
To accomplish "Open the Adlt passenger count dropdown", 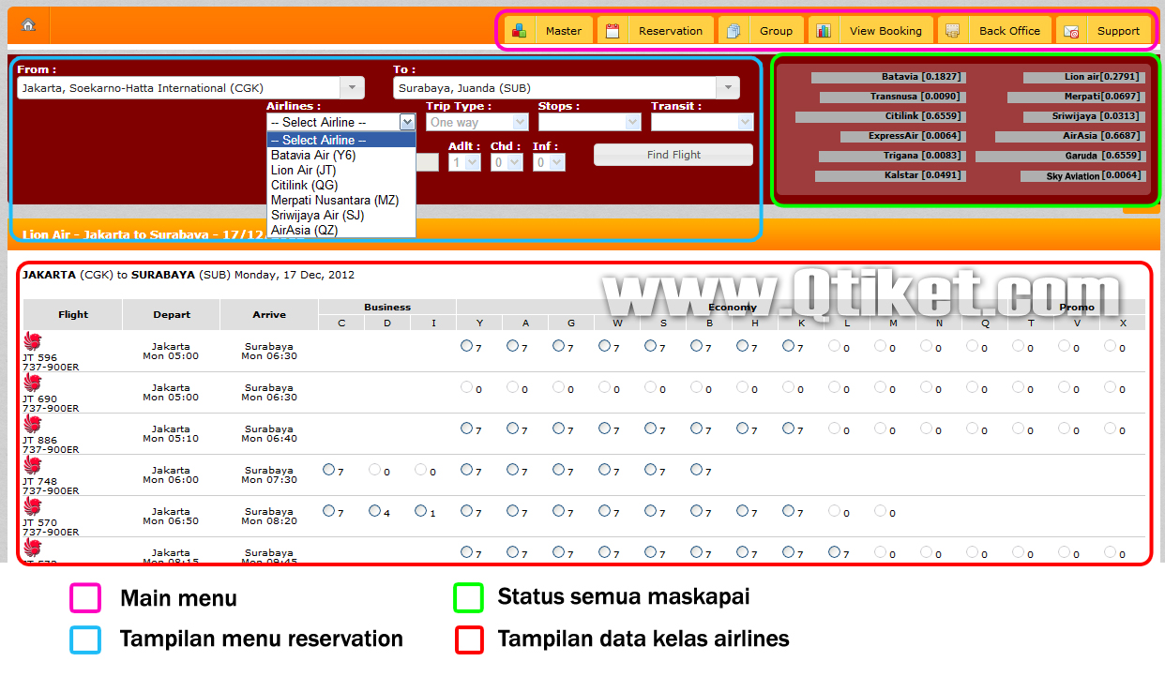I will (x=464, y=162).
